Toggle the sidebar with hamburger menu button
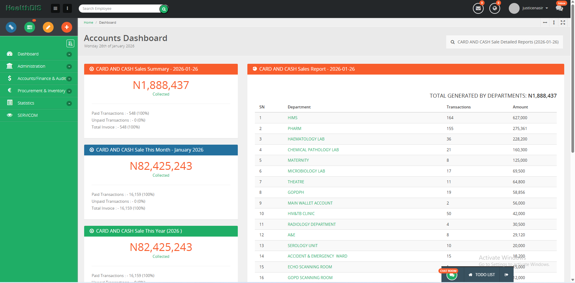 [55, 8]
